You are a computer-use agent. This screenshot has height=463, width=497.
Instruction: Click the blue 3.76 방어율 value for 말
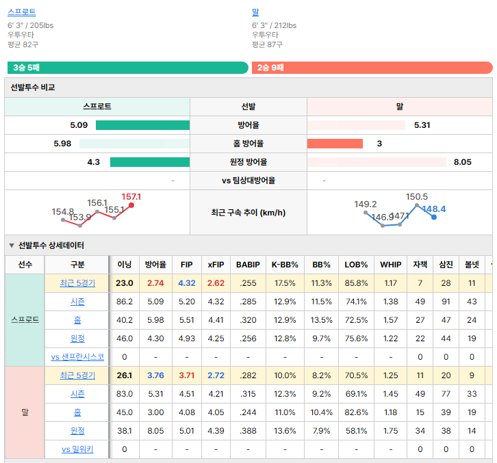coord(155,375)
